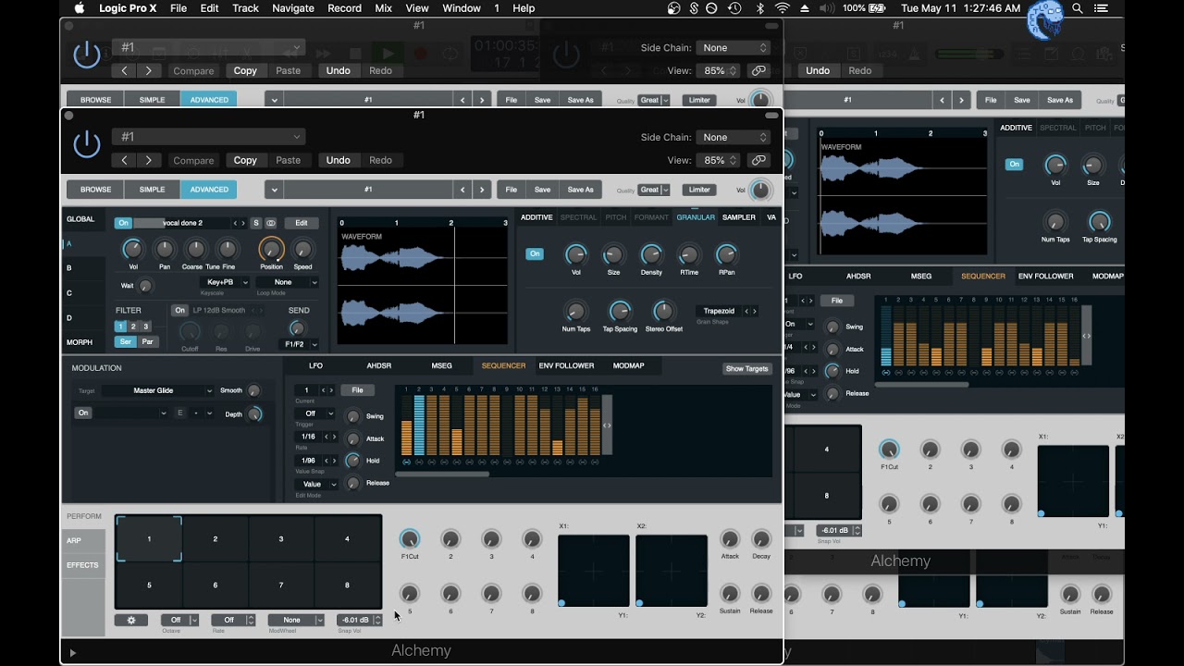This screenshot has width=1184, height=666.
Task: Switch to the LFO tab
Action: pos(315,365)
